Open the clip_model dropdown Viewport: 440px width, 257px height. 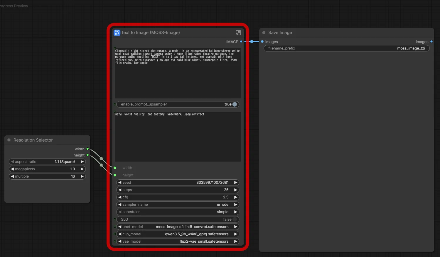(178, 234)
